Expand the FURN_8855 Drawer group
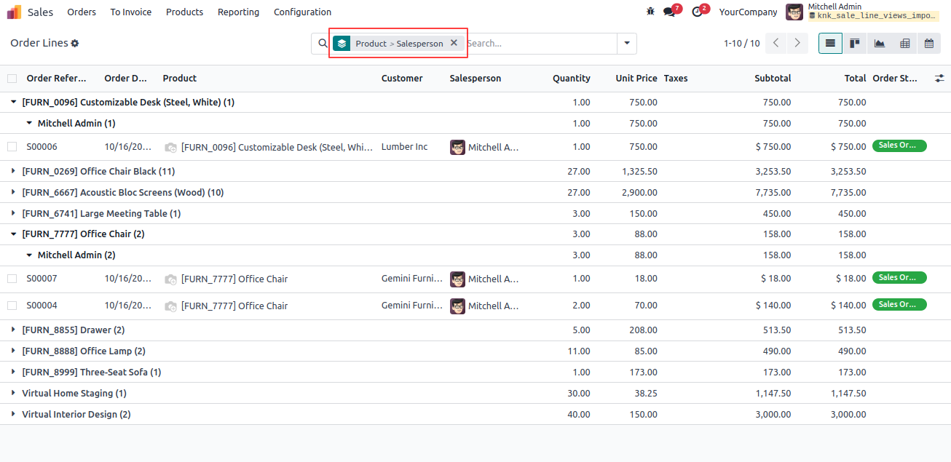The height and width of the screenshot is (462, 951). pos(13,330)
